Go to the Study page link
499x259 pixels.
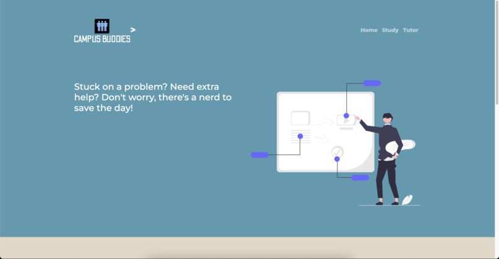pyautogui.click(x=390, y=30)
